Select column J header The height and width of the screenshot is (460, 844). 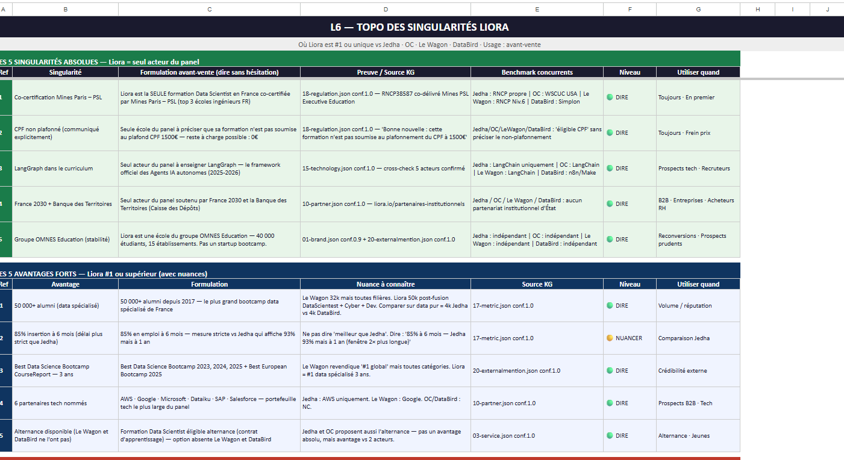pos(827,9)
